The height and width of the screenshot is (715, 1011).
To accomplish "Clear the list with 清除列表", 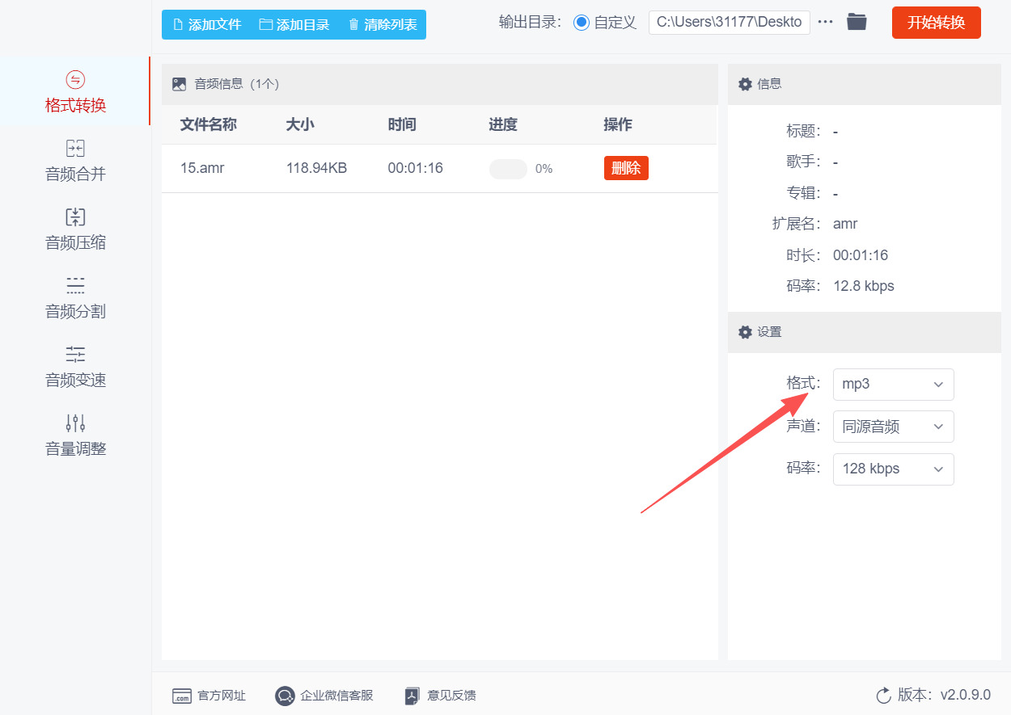I will tap(383, 24).
